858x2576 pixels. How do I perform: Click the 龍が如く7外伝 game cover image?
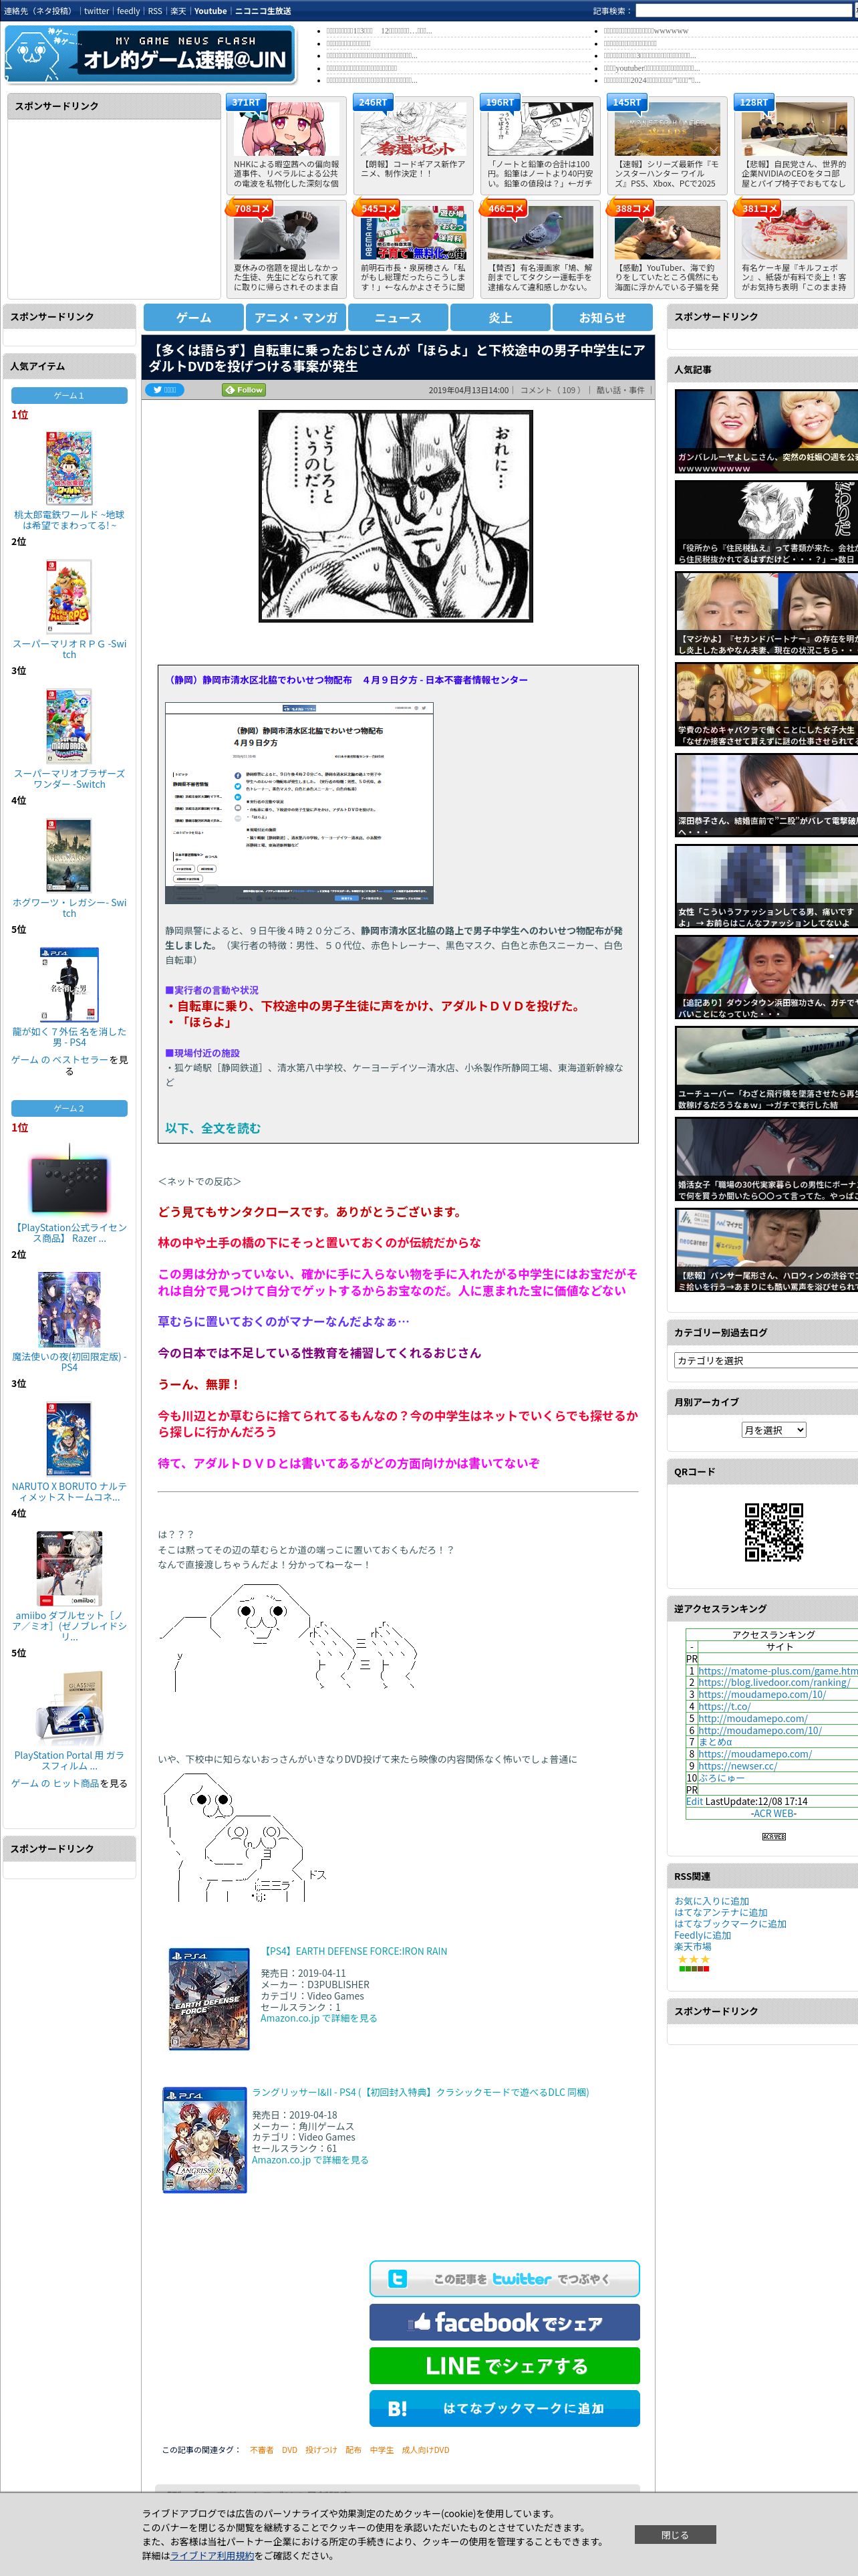point(69,984)
